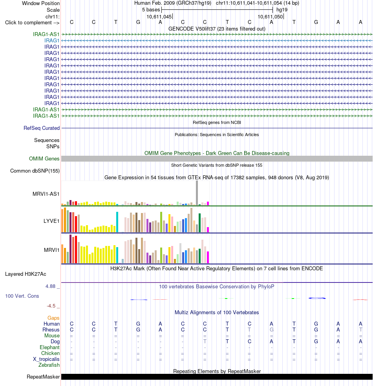The height and width of the screenshot is (386, 373).
Task: Open "Publications: Sequences in Scientific Articles" title
Action: 217,135
